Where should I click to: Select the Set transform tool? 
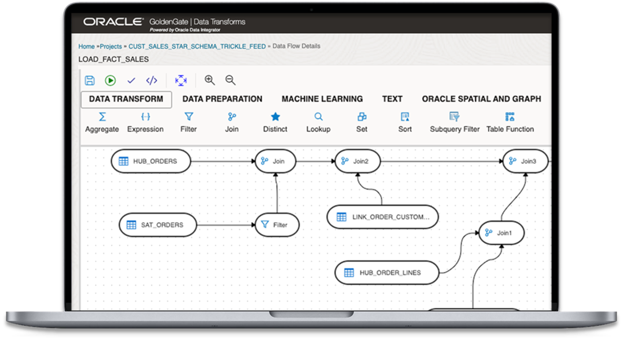tap(361, 122)
